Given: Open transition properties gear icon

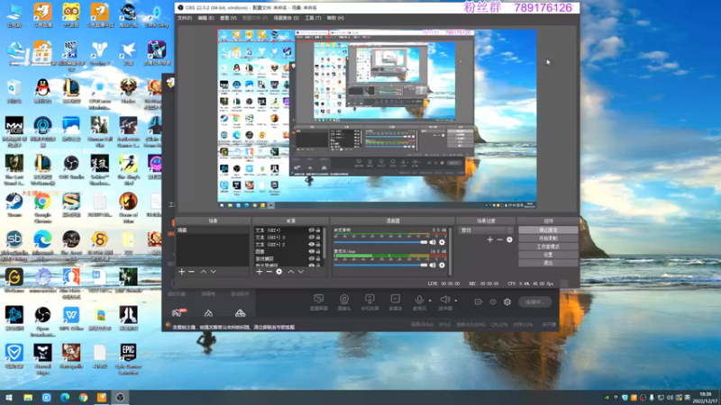Looking at the screenshot, I should pos(509,239).
